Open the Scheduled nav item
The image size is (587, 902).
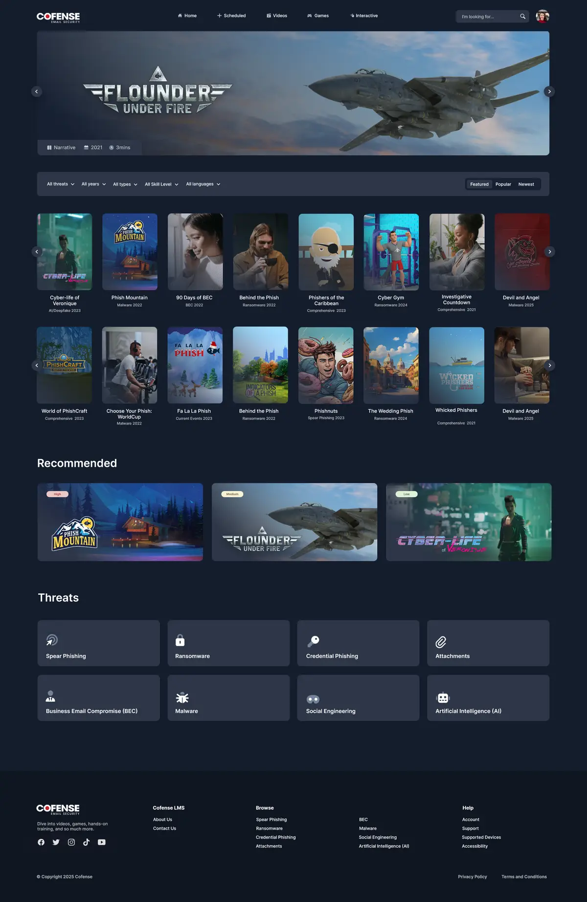[x=231, y=16]
